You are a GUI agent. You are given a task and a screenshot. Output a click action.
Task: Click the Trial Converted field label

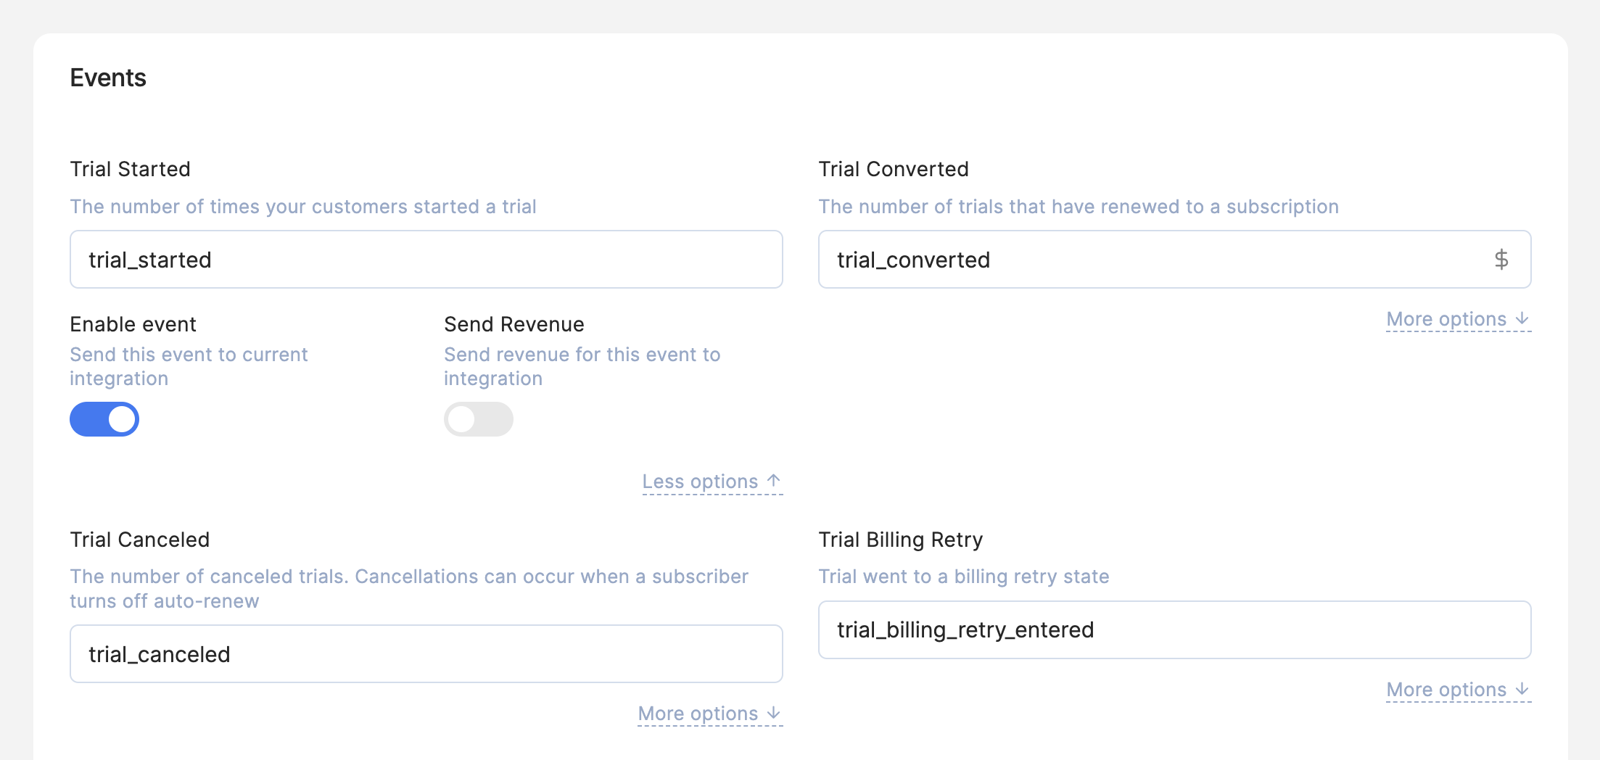point(893,169)
